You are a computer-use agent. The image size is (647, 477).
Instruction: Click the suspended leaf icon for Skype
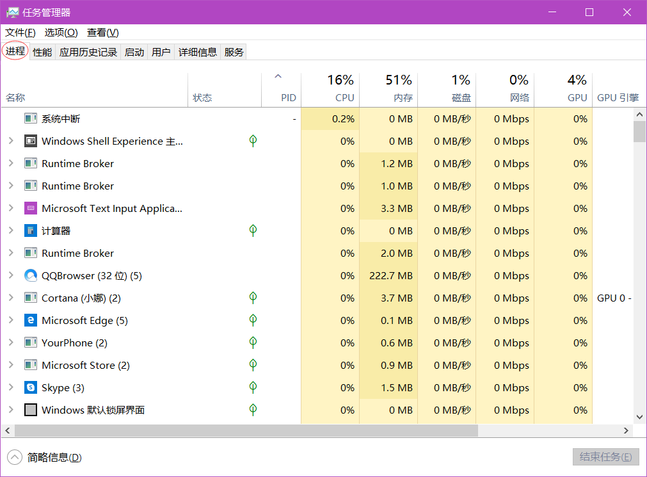(253, 387)
